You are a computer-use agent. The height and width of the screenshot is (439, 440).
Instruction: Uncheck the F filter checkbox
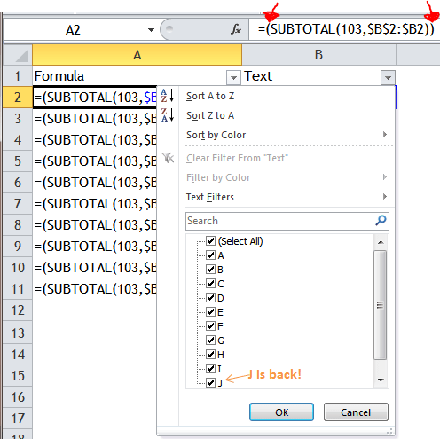pos(210,326)
